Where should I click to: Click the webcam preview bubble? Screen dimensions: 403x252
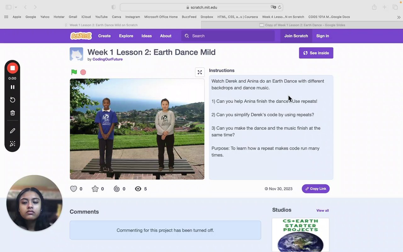pyautogui.click(x=34, y=203)
